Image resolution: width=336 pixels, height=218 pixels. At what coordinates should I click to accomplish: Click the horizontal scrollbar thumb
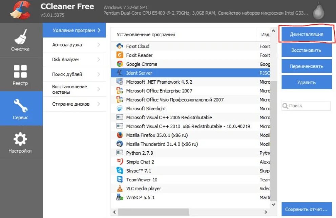[x=154, y=212]
